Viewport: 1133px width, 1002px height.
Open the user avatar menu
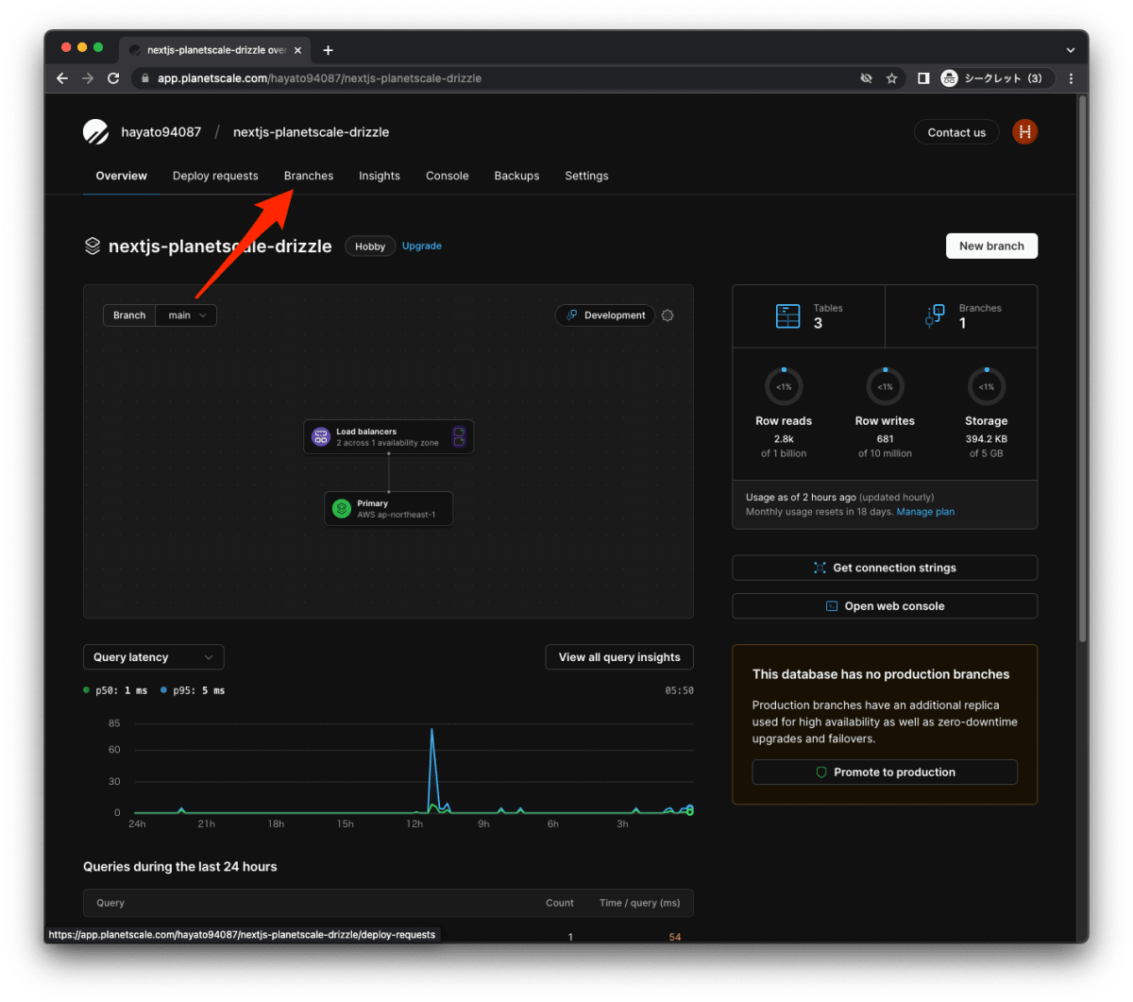pos(1024,132)
